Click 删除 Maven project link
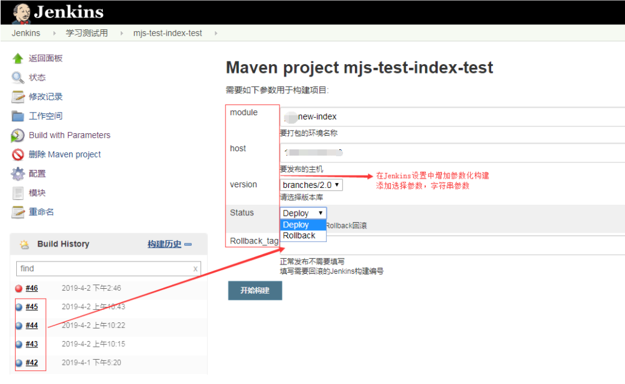This screenshot has width=625, height=384. tap(65, 154)
